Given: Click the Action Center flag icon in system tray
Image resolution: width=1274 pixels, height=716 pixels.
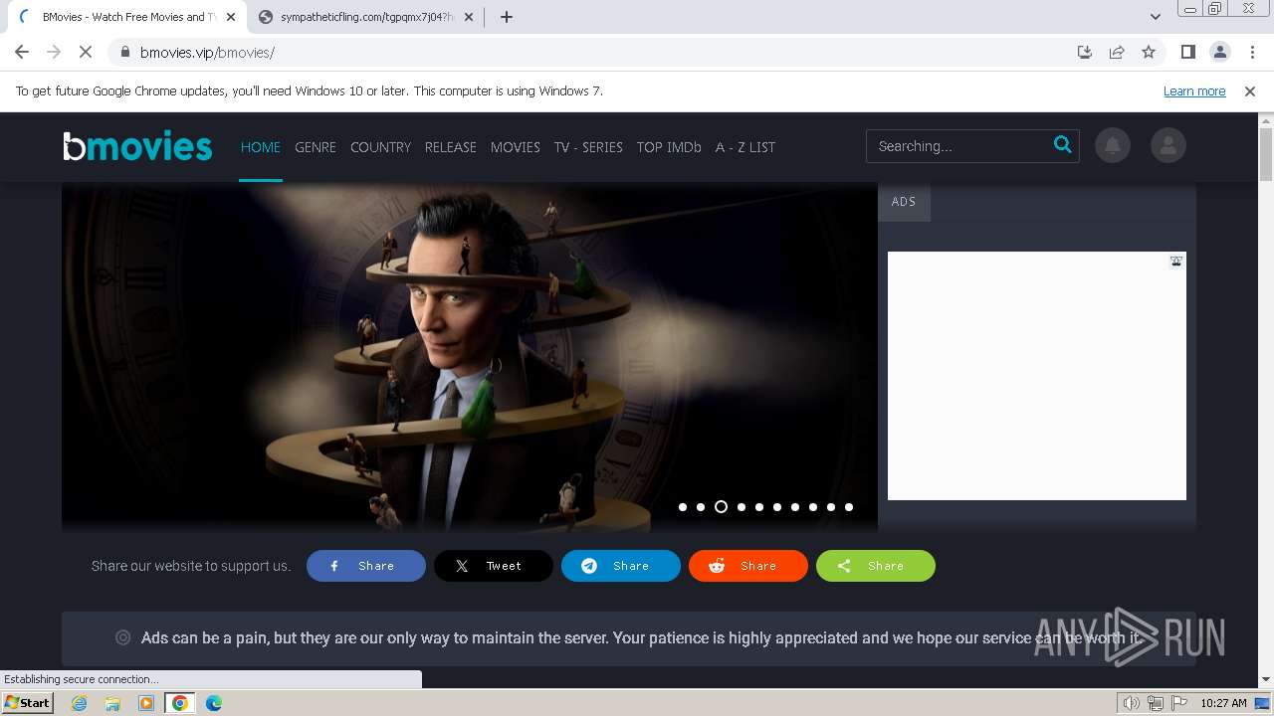Looking at the screenshot, I should (1179, 703).
